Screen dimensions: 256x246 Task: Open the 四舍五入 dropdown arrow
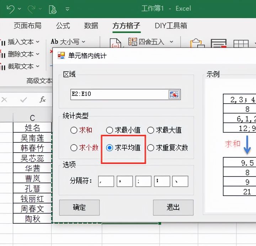(x=171, y=42)
